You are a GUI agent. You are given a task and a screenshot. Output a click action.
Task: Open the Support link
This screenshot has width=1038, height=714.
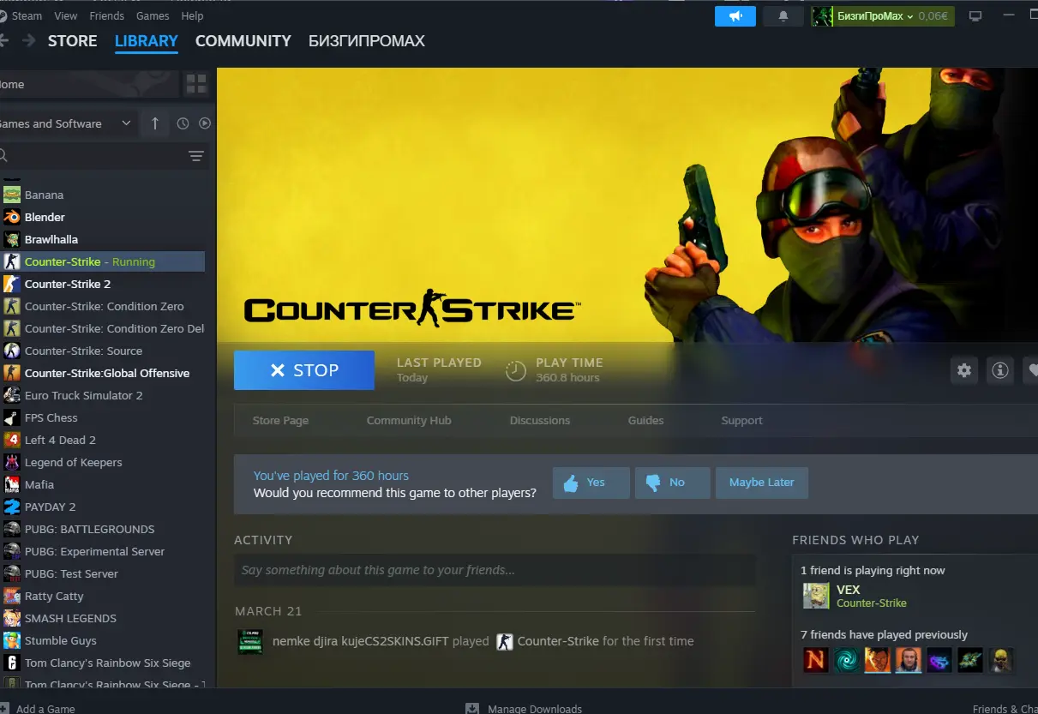point(741,420)
